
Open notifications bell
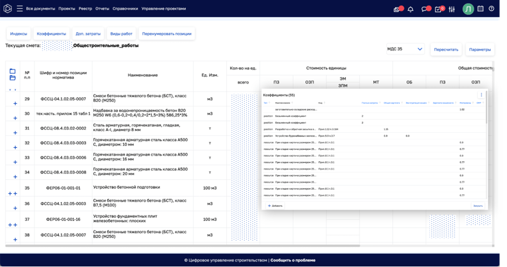coord(411,9)
